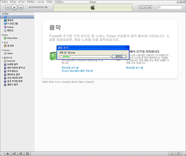Open the Store menu
The image size is (186, 156).
(41, 2)
